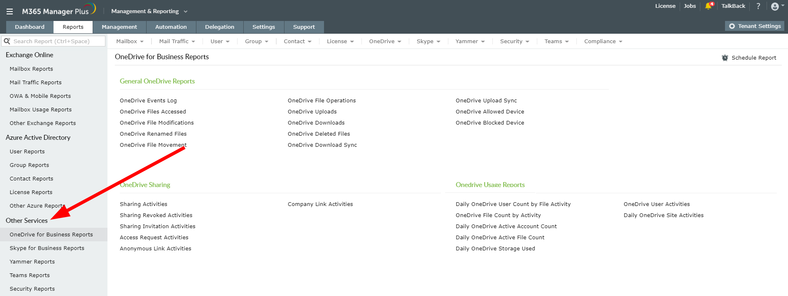
Task: Expand the OneDrive dropdown menu
Action: point(385,41)
